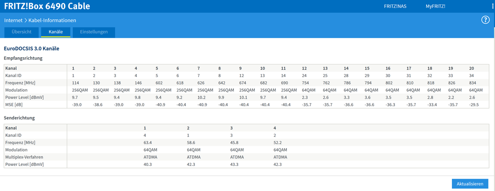Click downstream frequency value 146
This screenshot has width=495, height=191.
tap(138, 83)
